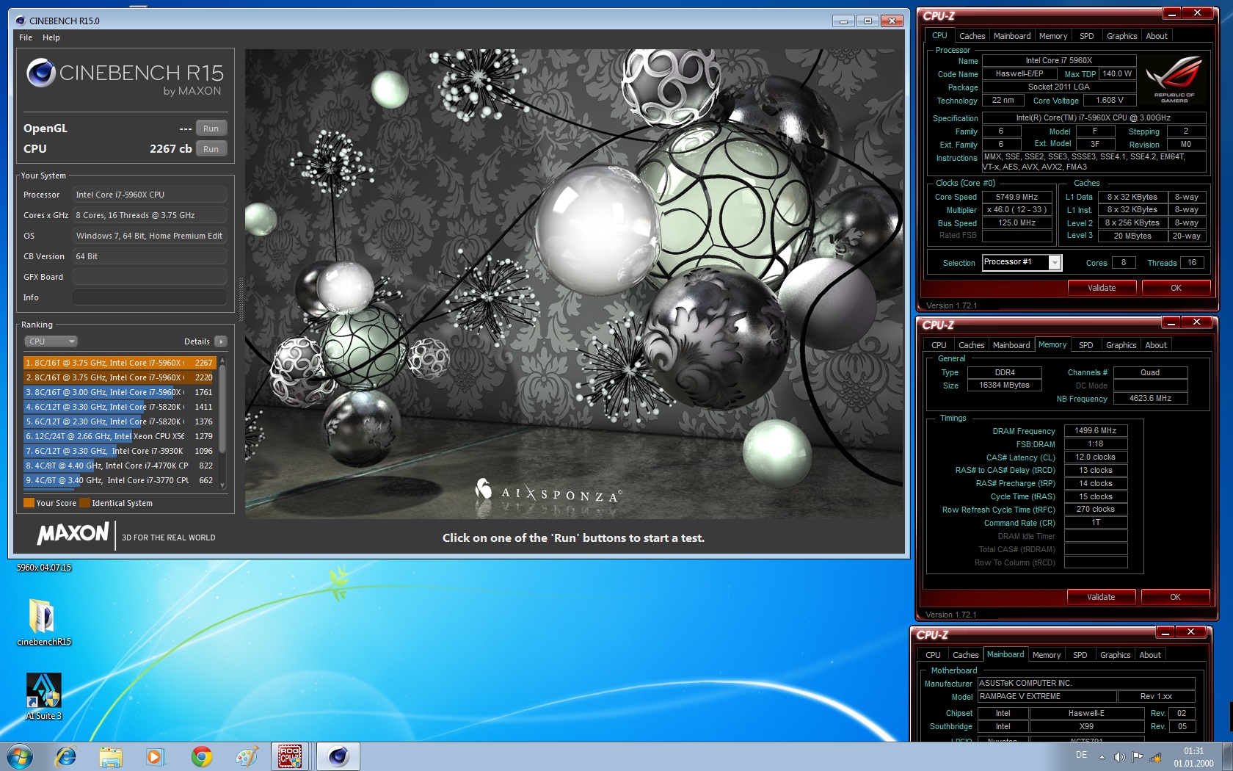Run the CPU benchmark
Image resolution: width=1233 pixels, height=771 pixels.
211,149
